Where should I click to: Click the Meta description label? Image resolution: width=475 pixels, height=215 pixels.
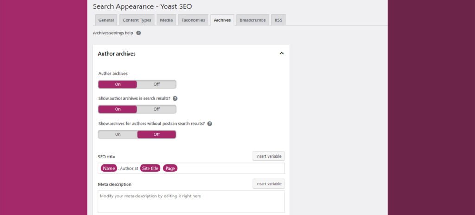pos(115,184)
